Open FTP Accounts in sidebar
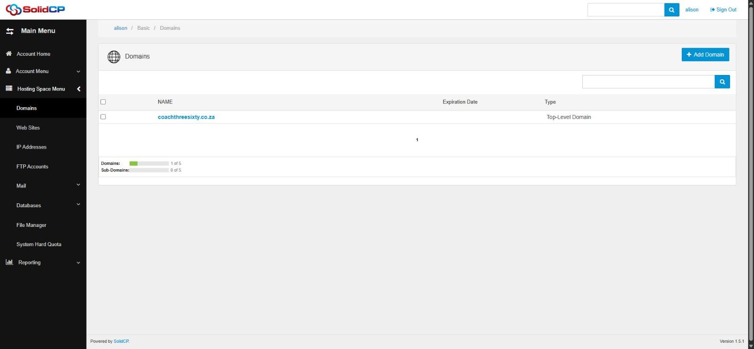Screen dimensions: 754x349 pyautogui.click(x=32, y=167)
